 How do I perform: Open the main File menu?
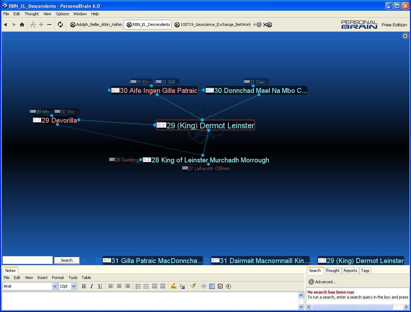pyautogui.click(x=6, y=14)
